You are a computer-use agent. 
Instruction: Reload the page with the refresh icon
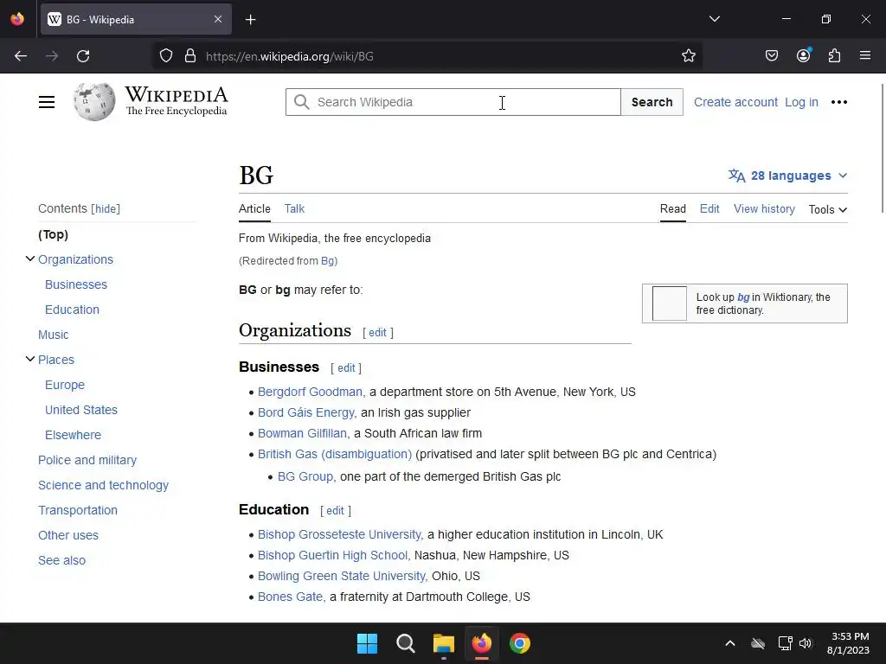83,56
